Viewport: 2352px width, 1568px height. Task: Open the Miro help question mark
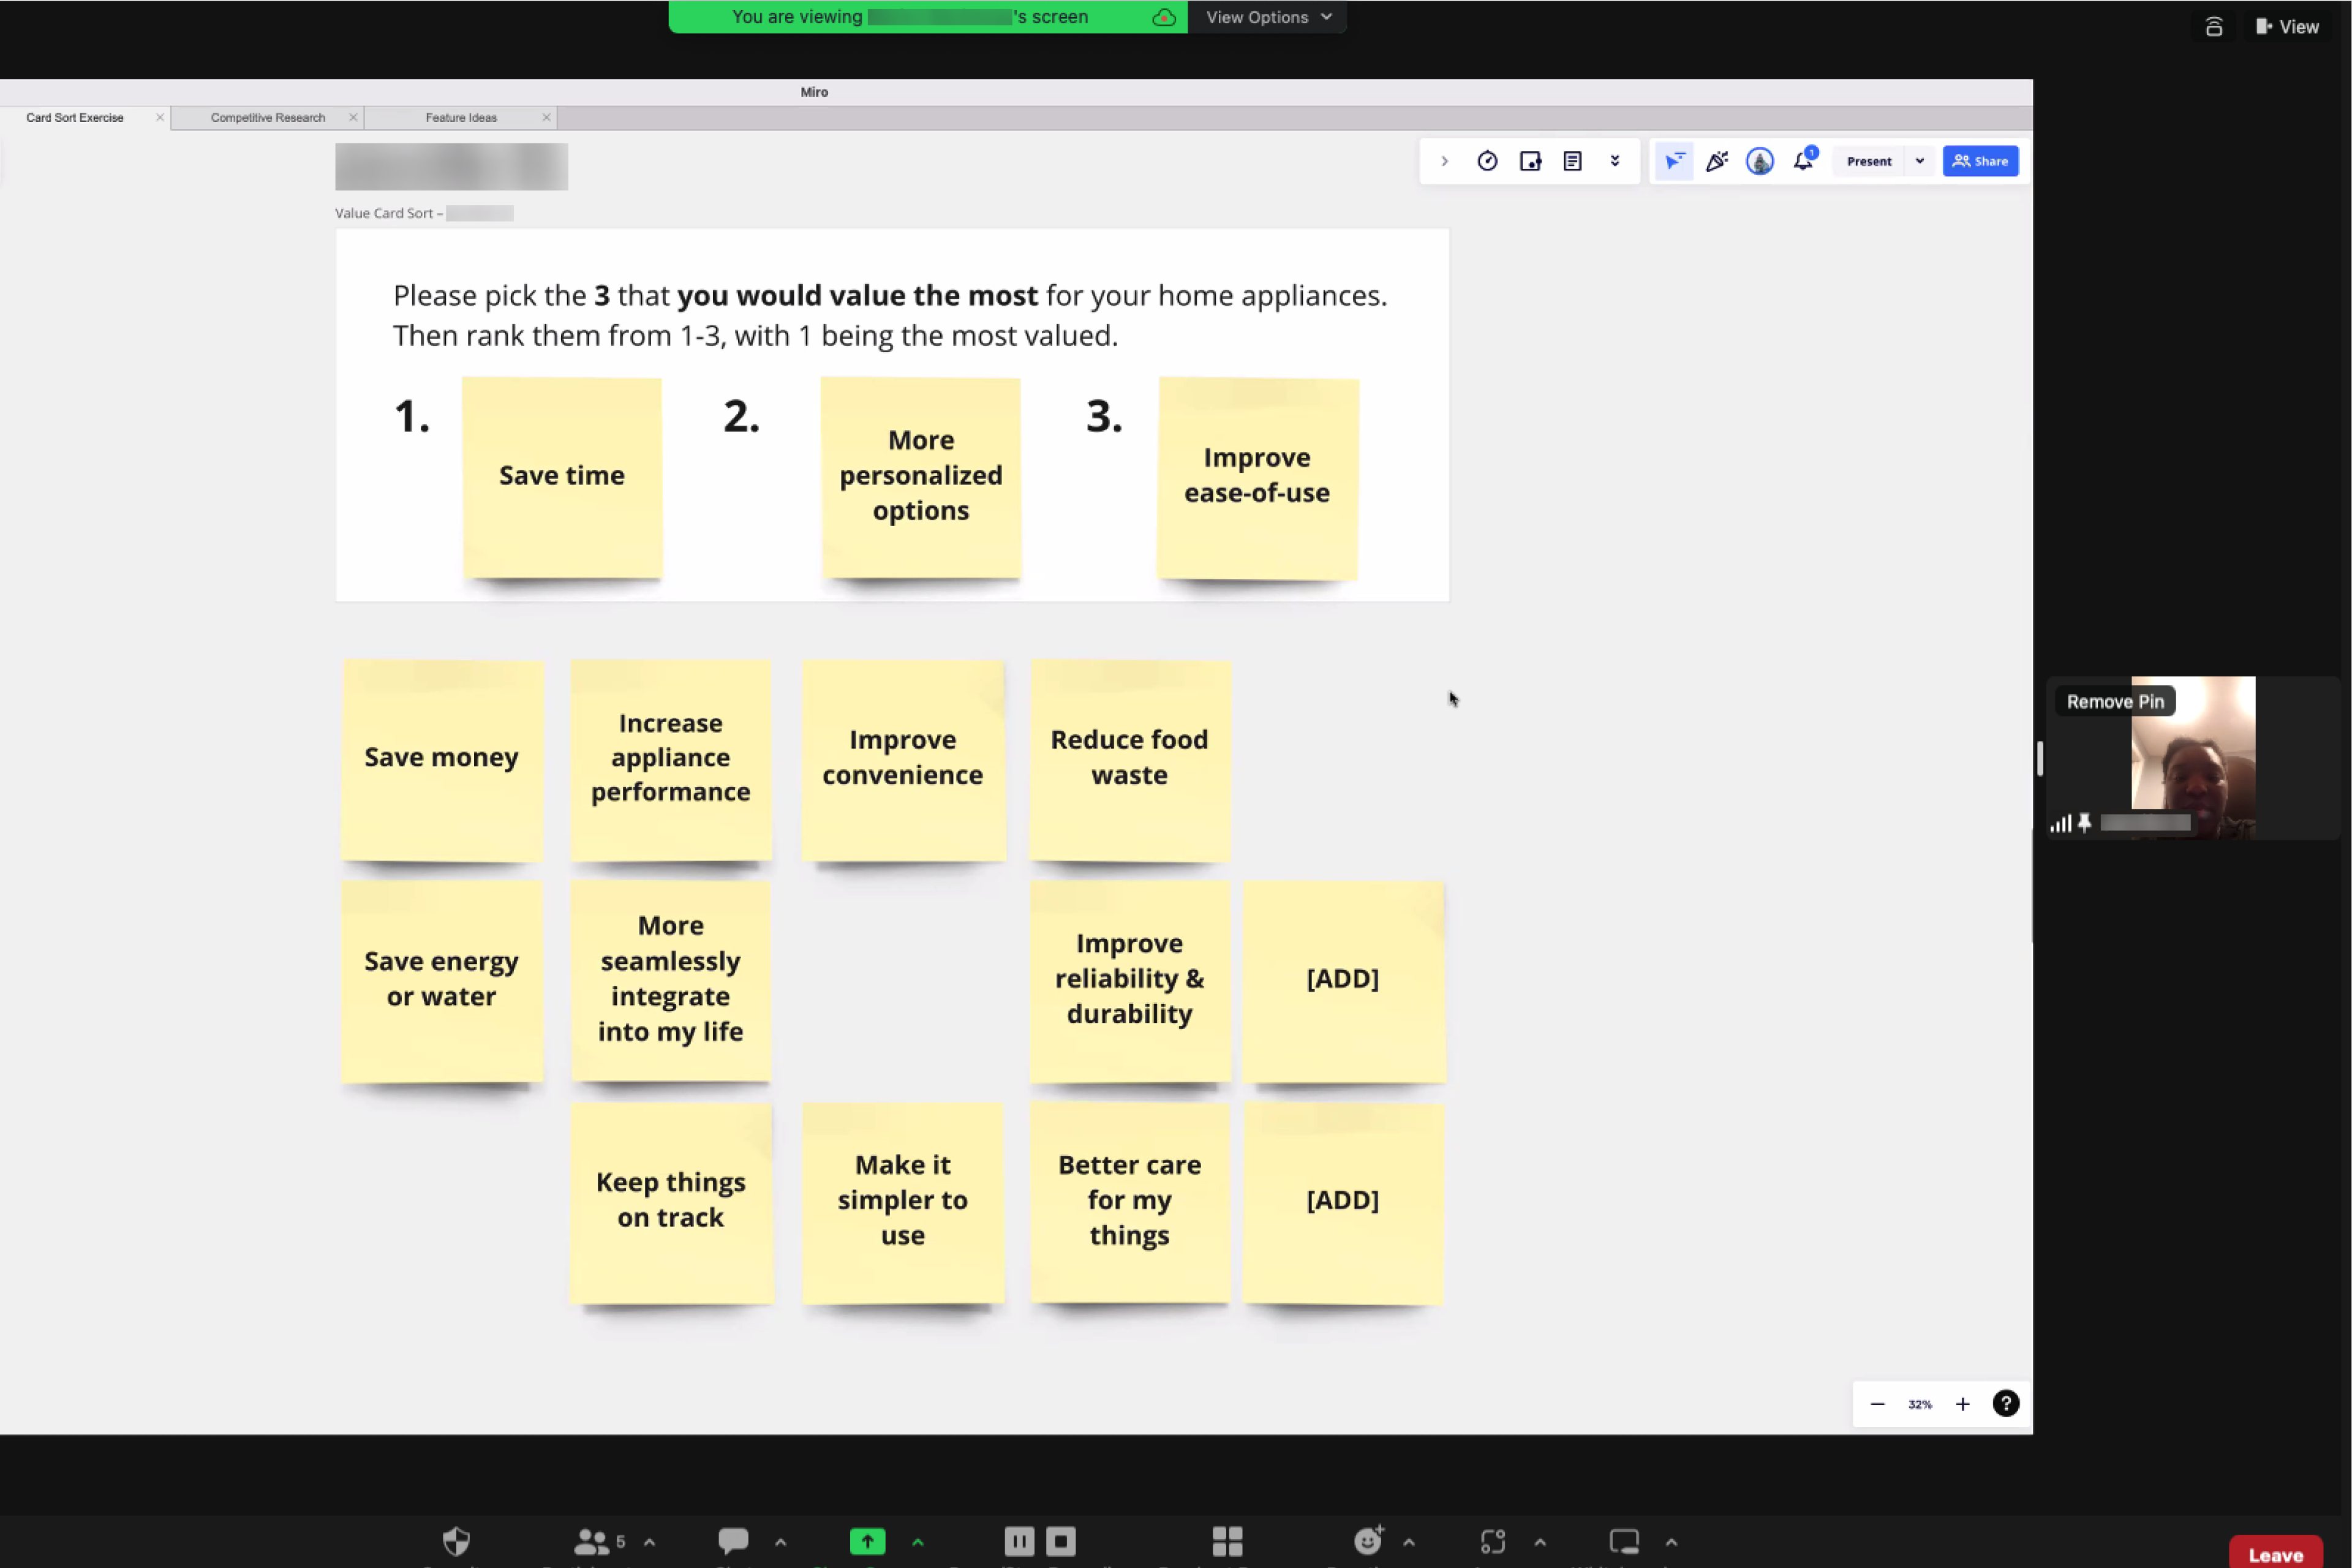(x=2005, y=1404)
